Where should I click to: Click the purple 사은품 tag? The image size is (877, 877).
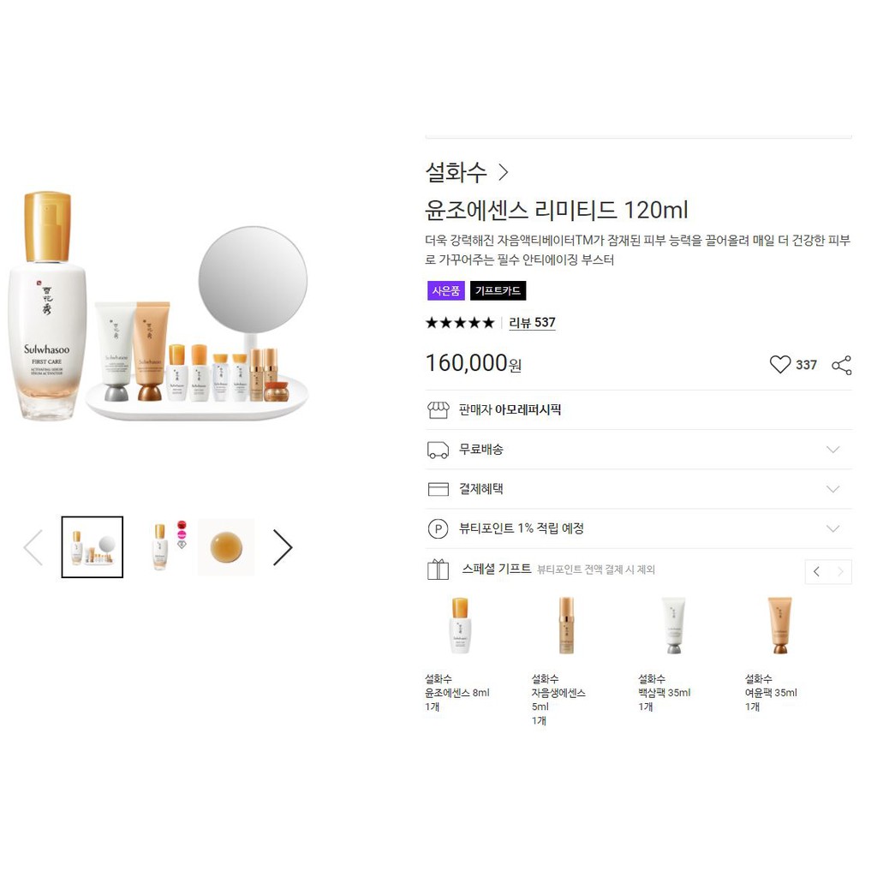click(445, 291)
